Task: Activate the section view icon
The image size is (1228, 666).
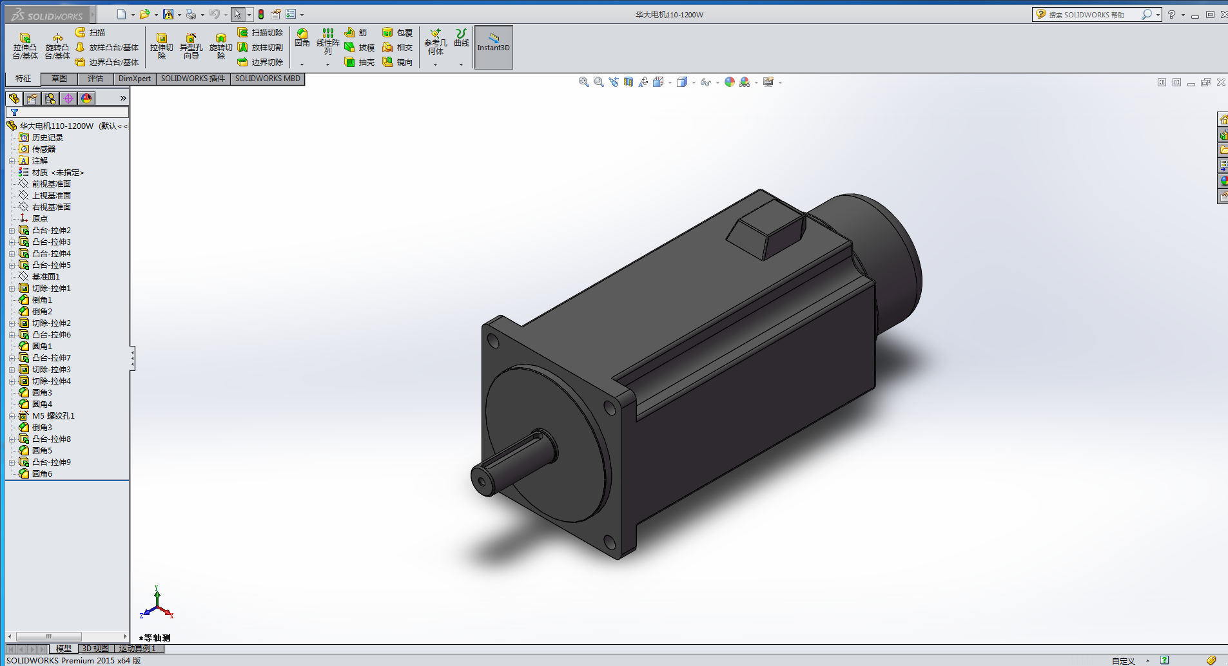Action: 629,82
